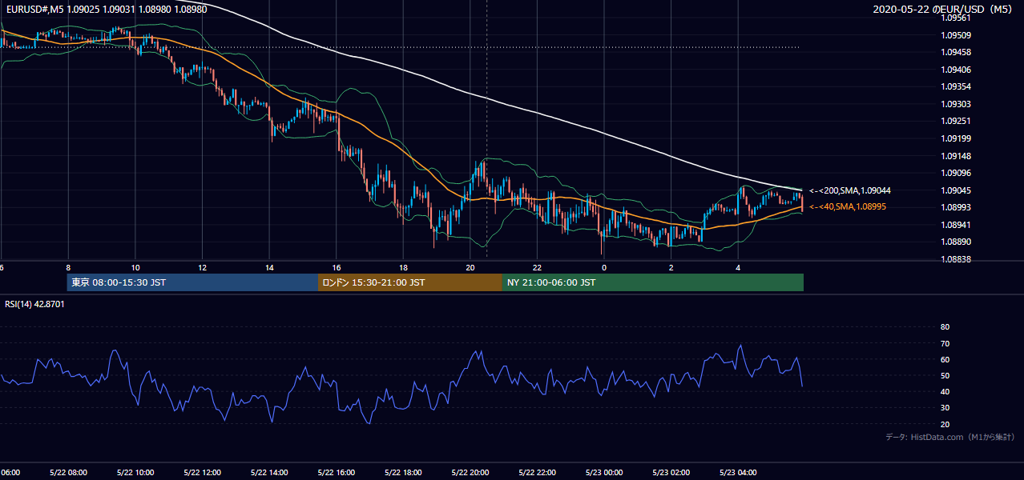Screen dimensions: 1024x480
Task: Click price axis value 1.09199
Action: click(955, 138)
